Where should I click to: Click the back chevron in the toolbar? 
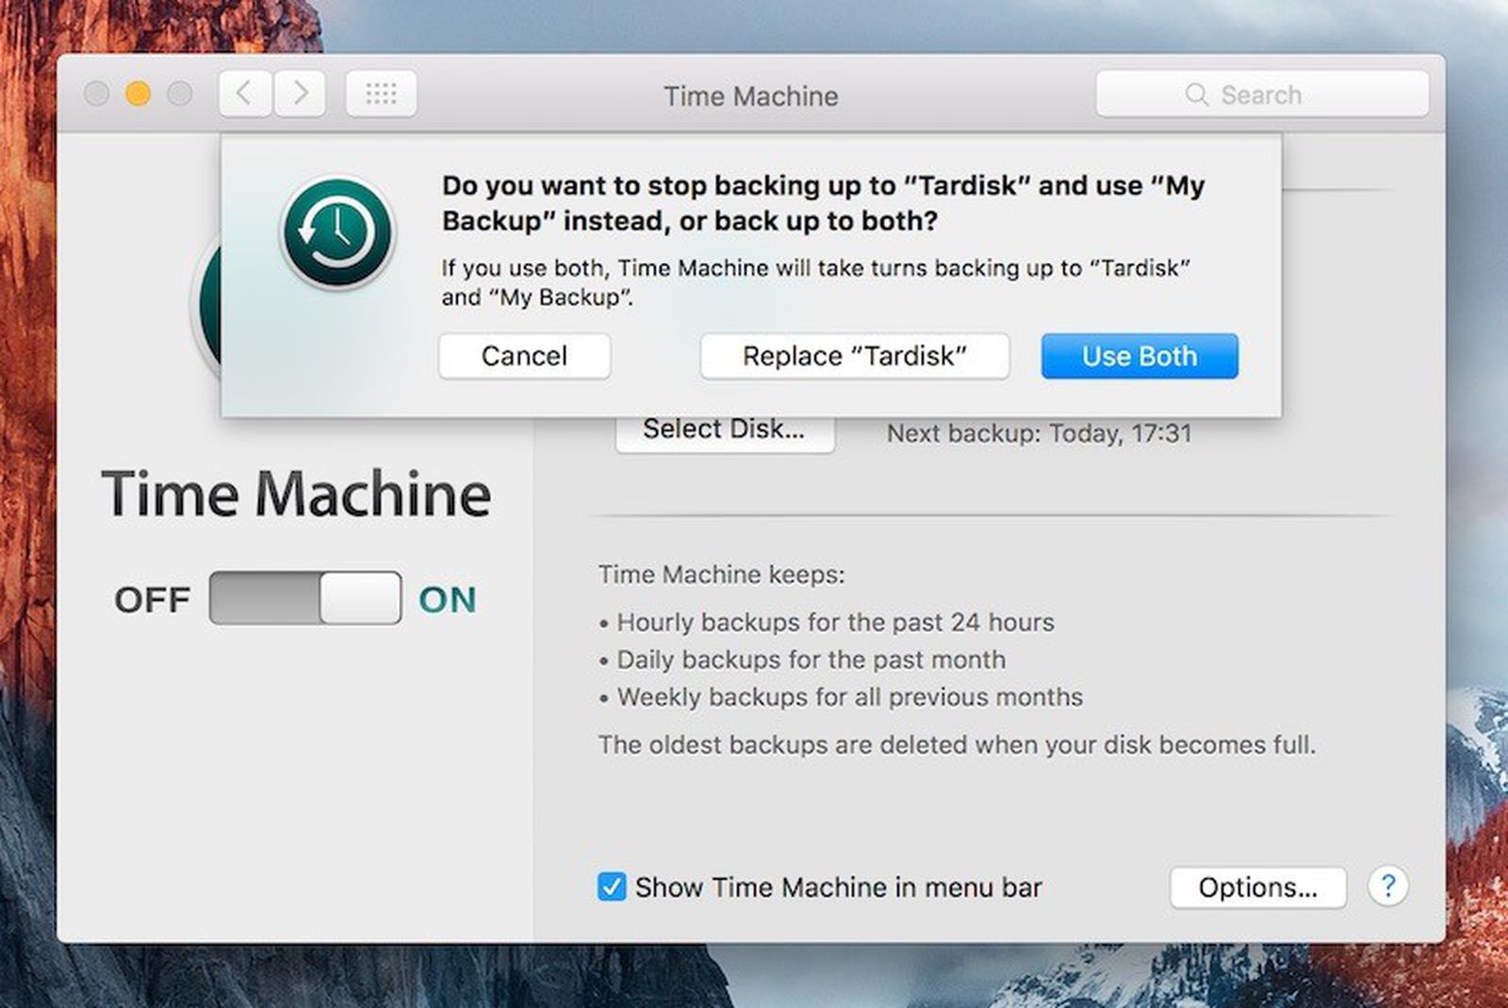click(245, 94)
